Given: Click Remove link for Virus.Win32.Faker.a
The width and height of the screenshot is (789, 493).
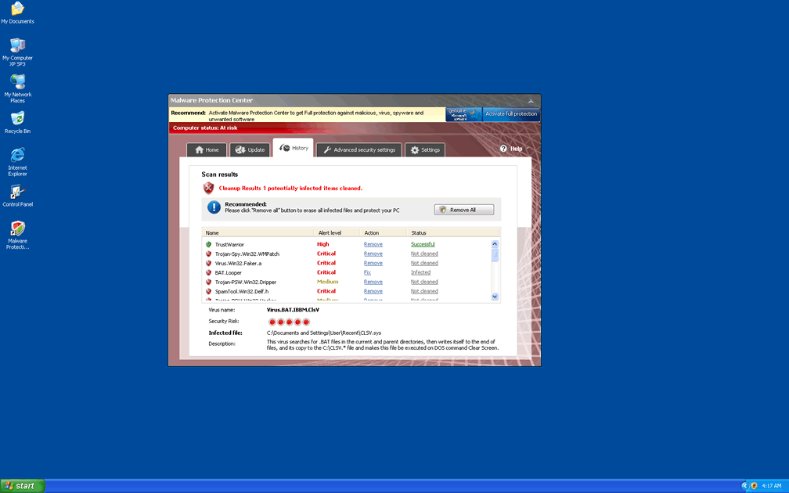Looking at the screenshot, I should tap(373, 263).
